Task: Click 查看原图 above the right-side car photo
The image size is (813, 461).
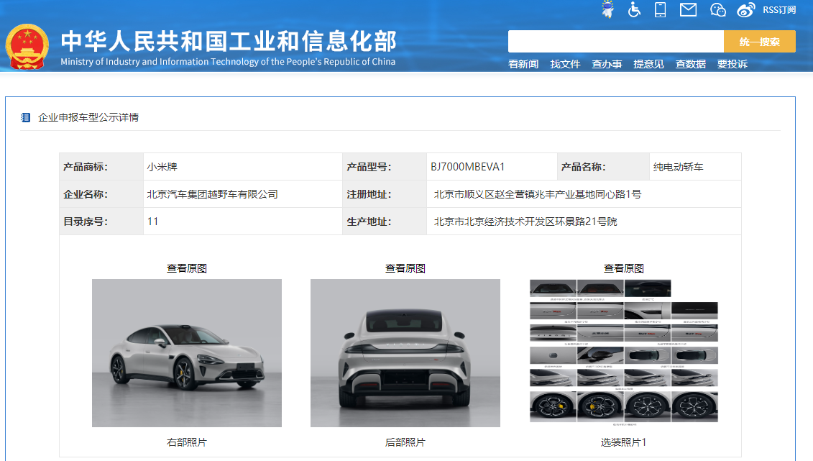Action: coord(187,268)
